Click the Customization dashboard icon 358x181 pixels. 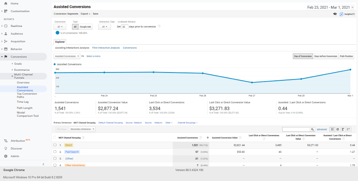6,11
